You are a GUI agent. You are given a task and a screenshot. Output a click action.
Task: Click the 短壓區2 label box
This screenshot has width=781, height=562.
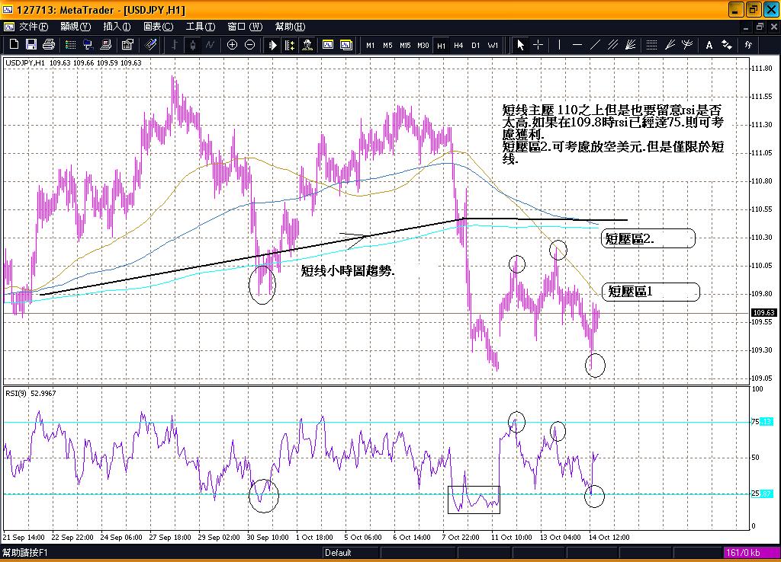tap(648, 238)
